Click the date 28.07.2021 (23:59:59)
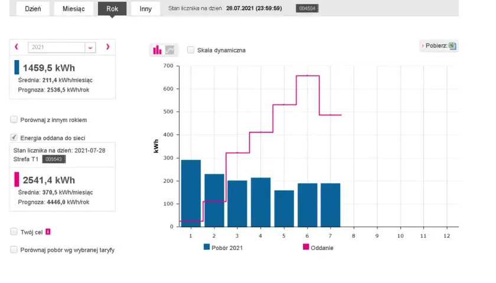Image resolution: width=496 pixels, height=283 pixels. coord(254,8)
